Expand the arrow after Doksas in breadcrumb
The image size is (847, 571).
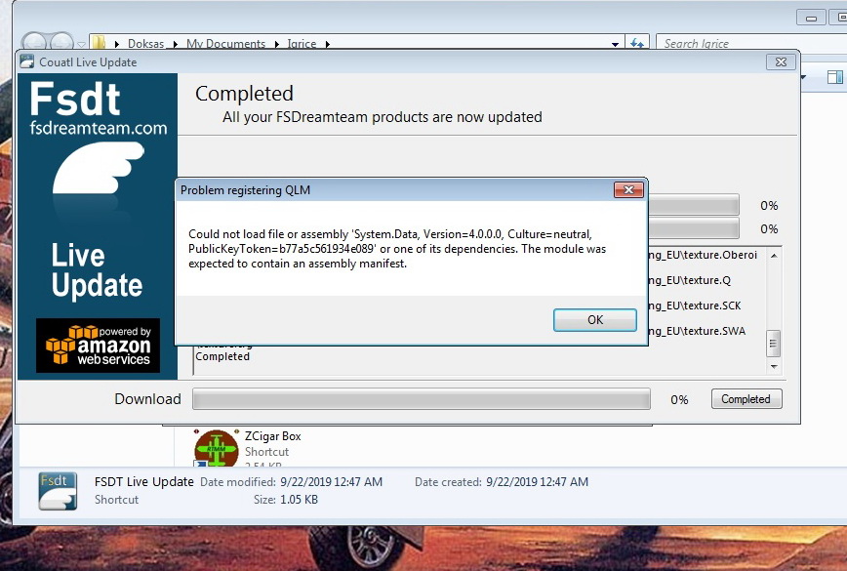click(x=175, y=44)
